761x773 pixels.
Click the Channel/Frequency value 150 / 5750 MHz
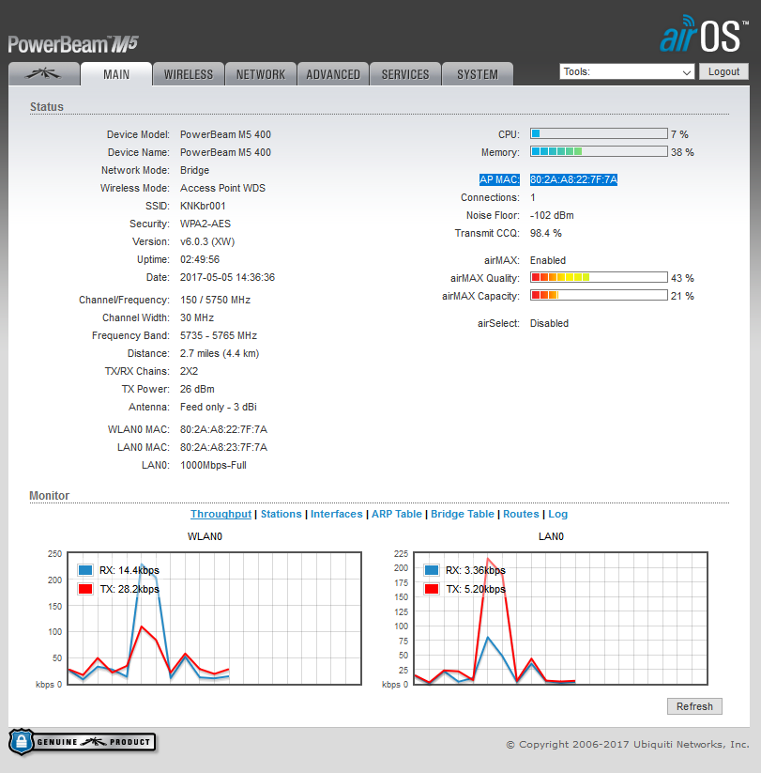pyautogui.click(x=215, y=300)
